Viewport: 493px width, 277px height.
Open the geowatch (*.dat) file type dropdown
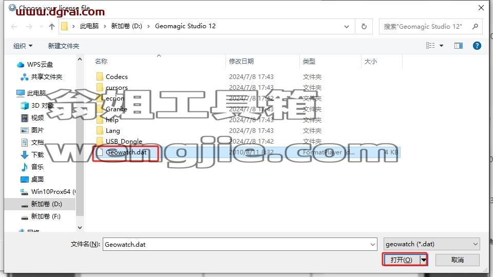(431, 244)
